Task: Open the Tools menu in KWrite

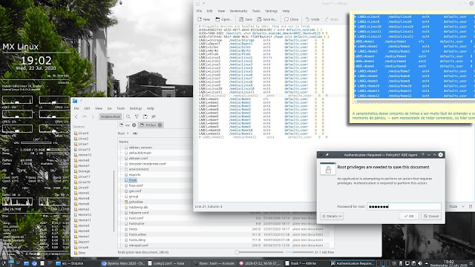Action: click(x=256, y=11)
